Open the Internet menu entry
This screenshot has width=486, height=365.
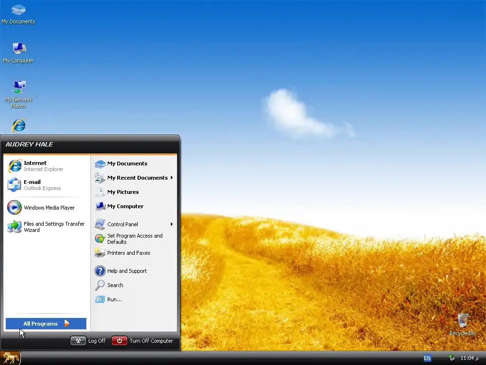pos(47,166)
